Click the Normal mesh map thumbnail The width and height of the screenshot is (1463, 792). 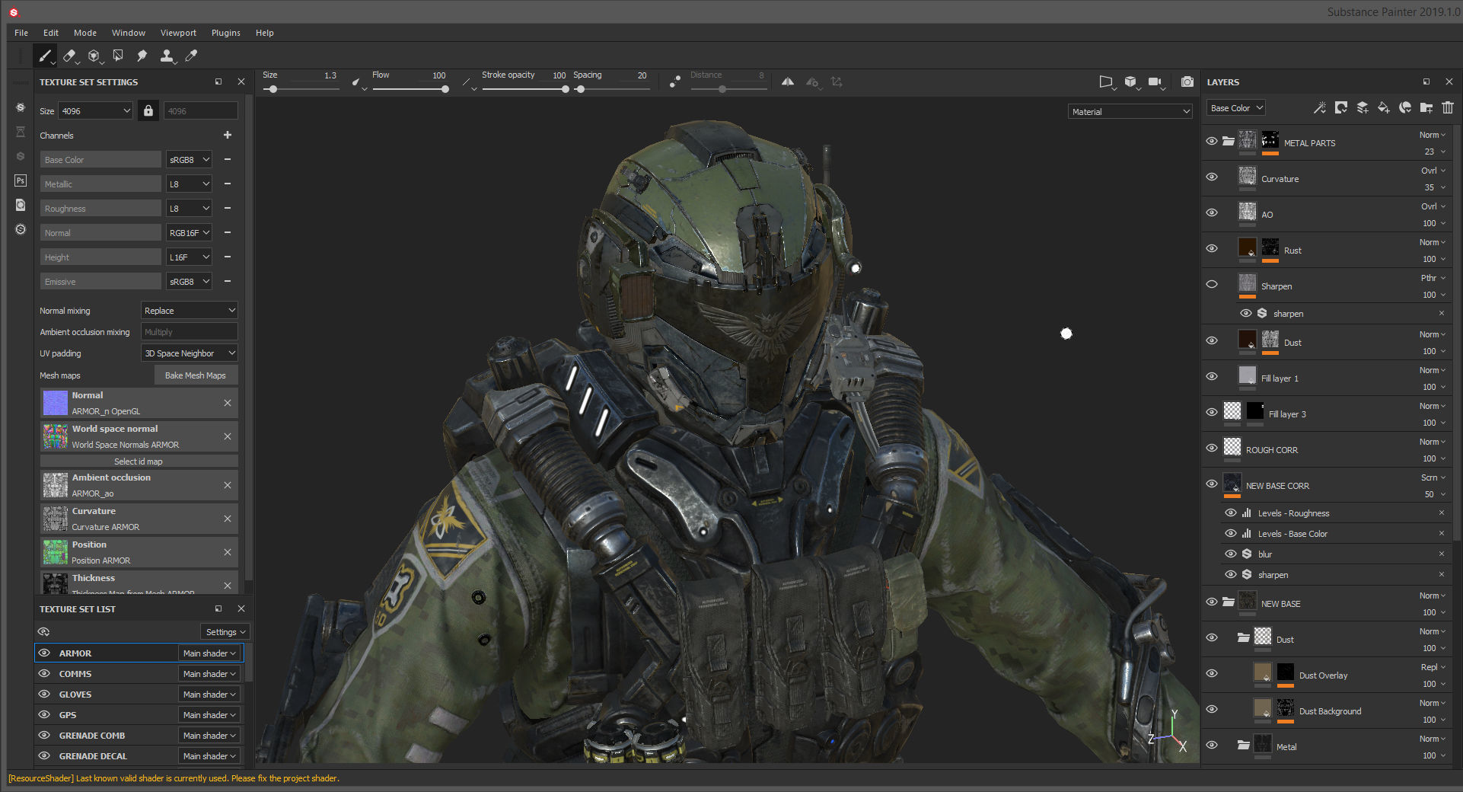56,403
